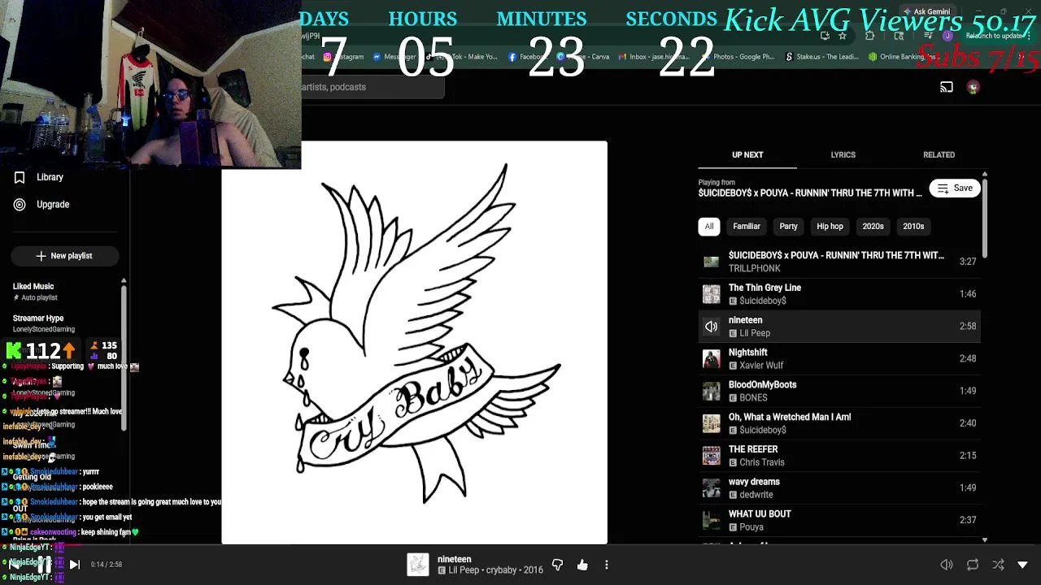Like the song nineteen
This screenshot has width=1041, height=585.
pos(582,565)
